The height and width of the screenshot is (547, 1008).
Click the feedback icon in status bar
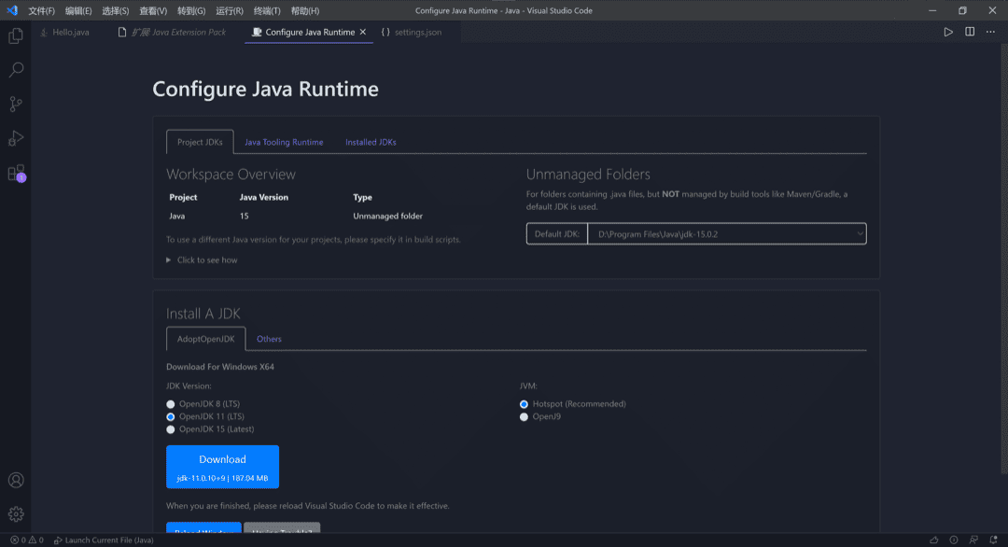pyautogui.click(x=973, y=540)
